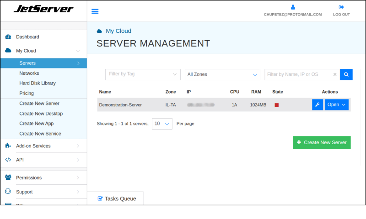Expand the Support chevron
Viewport: 366px width, 219px height.
click(78, 192)
